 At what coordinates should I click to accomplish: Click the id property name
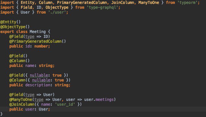click(28, 46)
